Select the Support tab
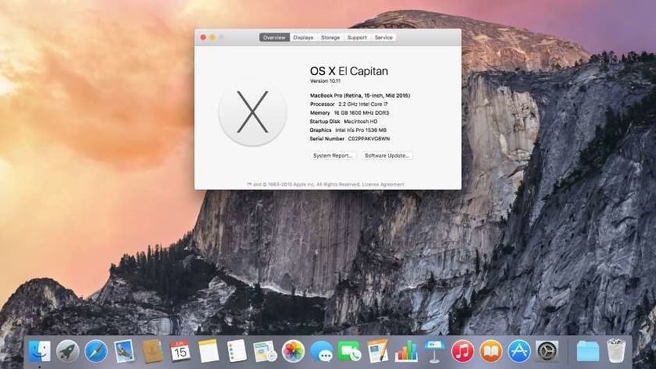Screen dimensions: 656x369 pyautogui.click(x=357, y=38)
